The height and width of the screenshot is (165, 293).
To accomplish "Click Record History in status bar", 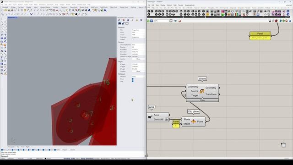I will click(105, 159).
